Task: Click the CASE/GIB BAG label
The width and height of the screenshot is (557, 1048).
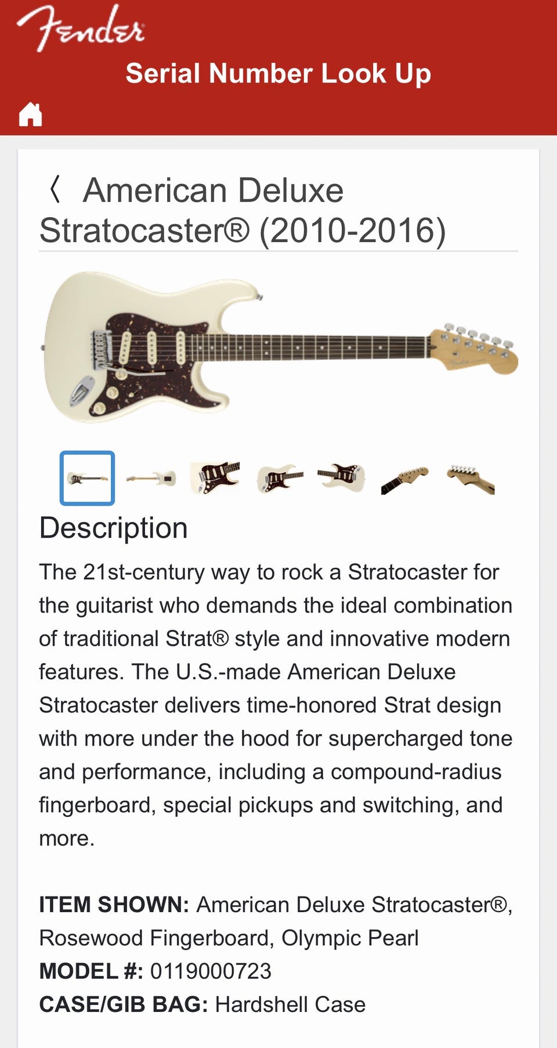Action: [123, 1004]
